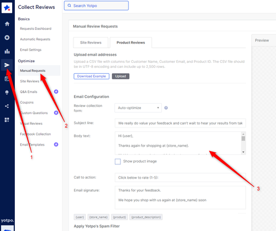The width and height of the screenshot is (276, 231).
Task: Insert the {product_description} placeholder tag
Action: (x=146, y=217)
